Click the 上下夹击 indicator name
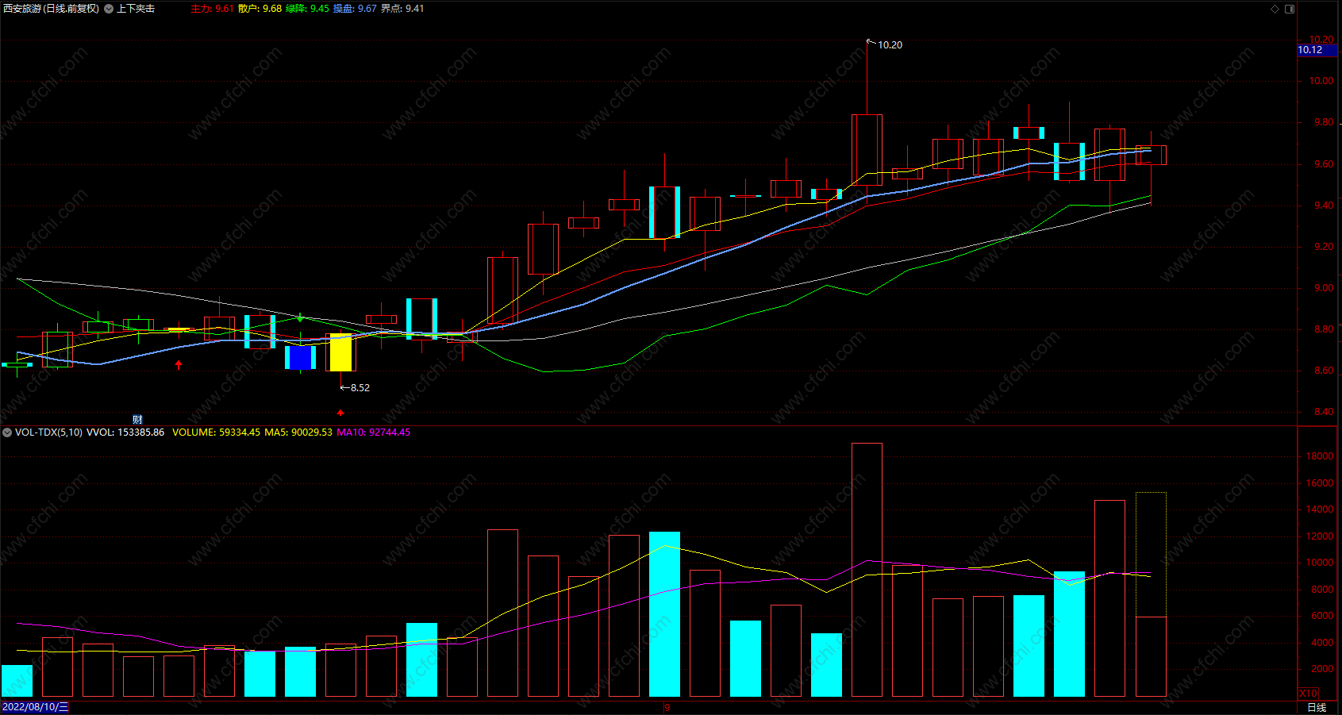 click(x=136, y=9)
